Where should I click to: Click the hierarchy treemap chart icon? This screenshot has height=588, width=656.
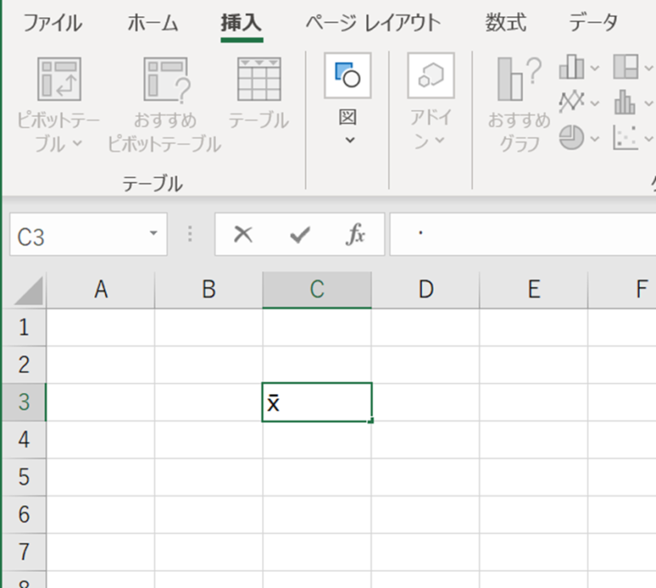pyautogui.click(x=626, y=67)
